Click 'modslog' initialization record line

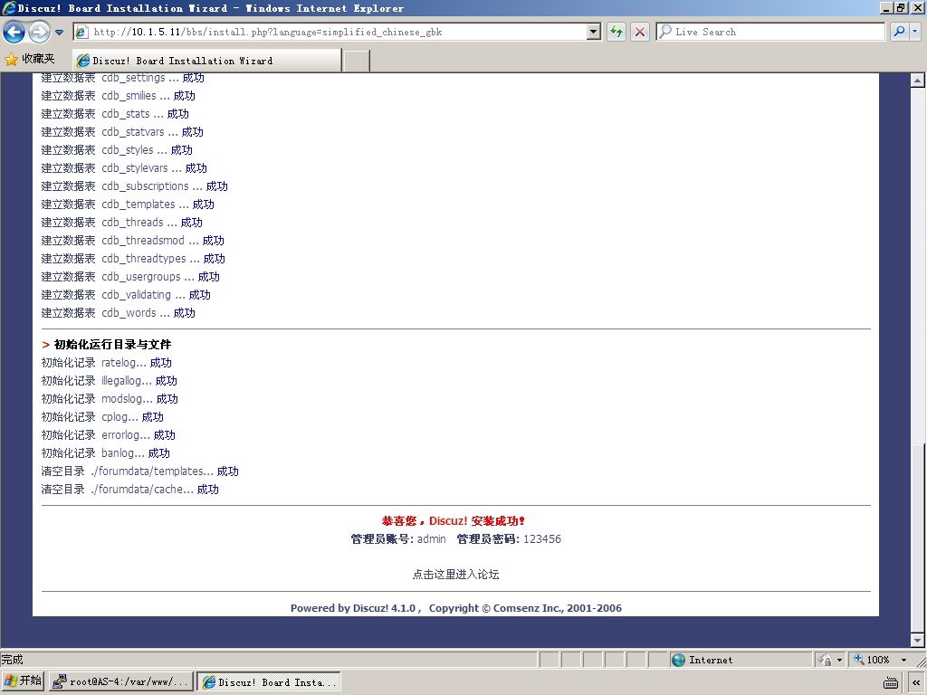(110, 399)
